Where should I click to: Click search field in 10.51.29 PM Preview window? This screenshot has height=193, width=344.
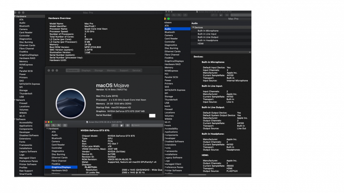241,15
